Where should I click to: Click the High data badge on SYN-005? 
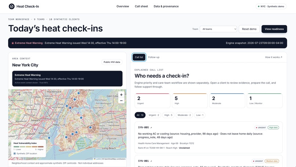click(273, 128)
